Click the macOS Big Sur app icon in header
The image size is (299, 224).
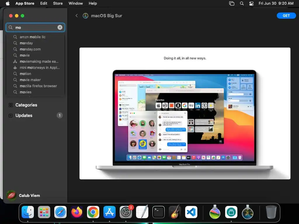tap(86, 16)
